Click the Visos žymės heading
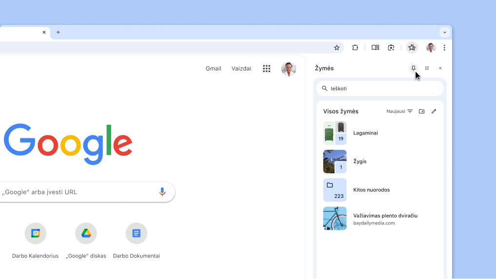The height and width of the screenshot is (279, 496). tap(341, 111)
